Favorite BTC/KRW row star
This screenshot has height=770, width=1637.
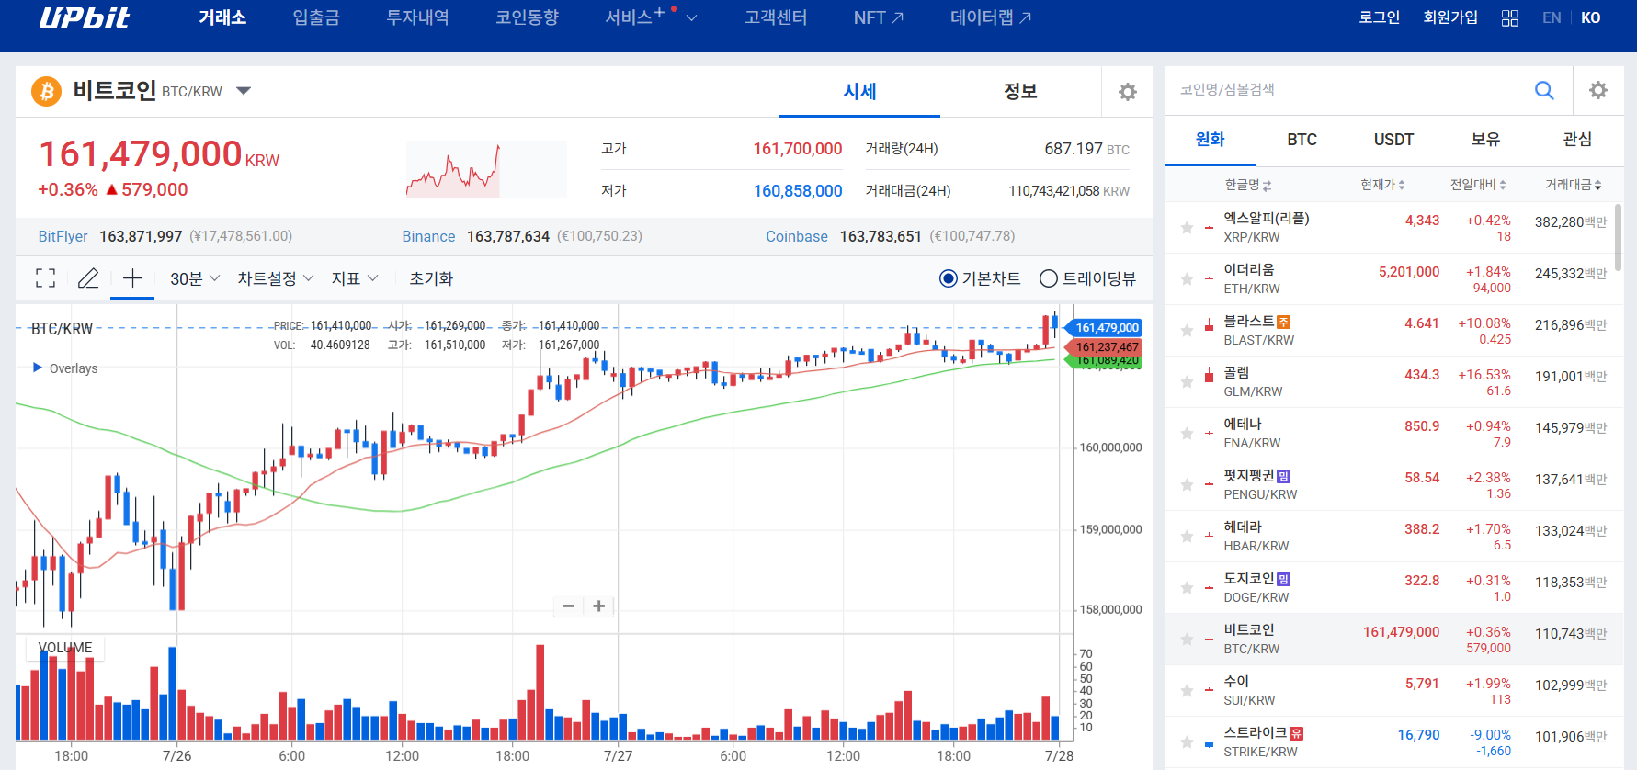[x=1187, y=640]
